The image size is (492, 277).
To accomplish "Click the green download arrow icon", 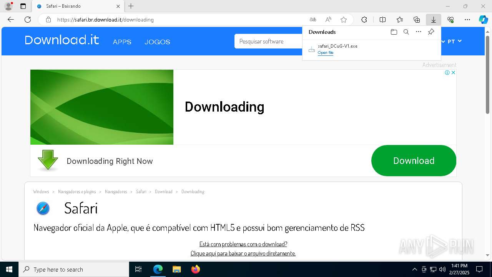I will click(48, 160).
